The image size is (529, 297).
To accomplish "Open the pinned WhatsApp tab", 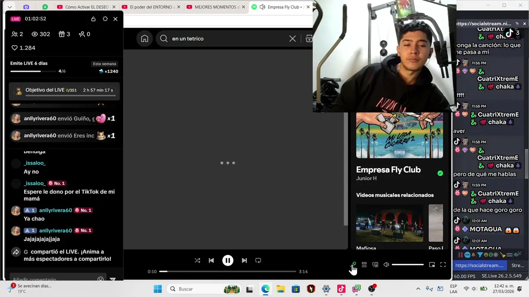I will [45, 7].
